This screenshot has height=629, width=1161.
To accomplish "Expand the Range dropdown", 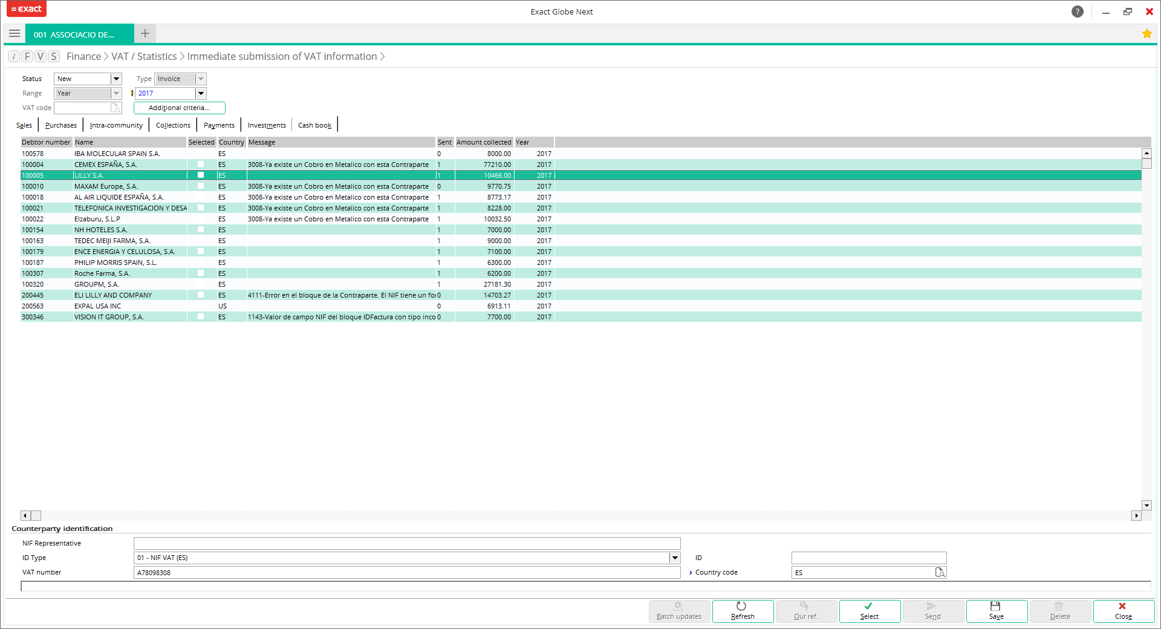I will [116, 93].
